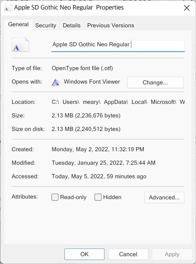Click the Modified date Tuesday, January 25, 2022
The width and height of the screenshot is (196, 264).
pyautogui.click(x=103, y=163)
